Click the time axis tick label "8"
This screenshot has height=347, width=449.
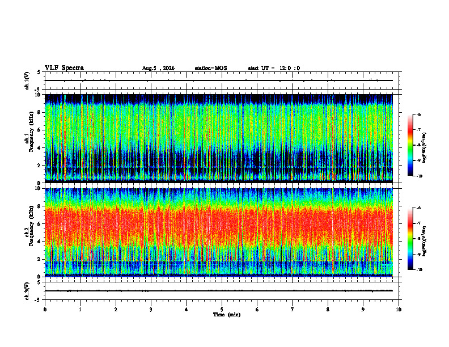click(x=328, y=310)
